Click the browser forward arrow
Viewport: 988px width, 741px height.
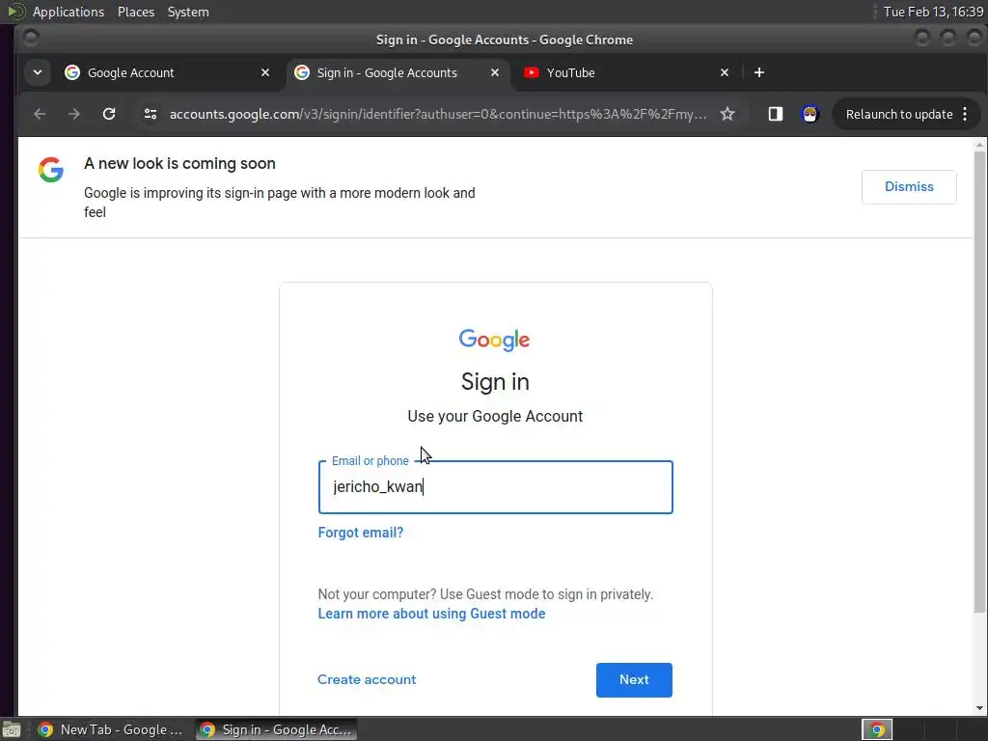[73, 114]
